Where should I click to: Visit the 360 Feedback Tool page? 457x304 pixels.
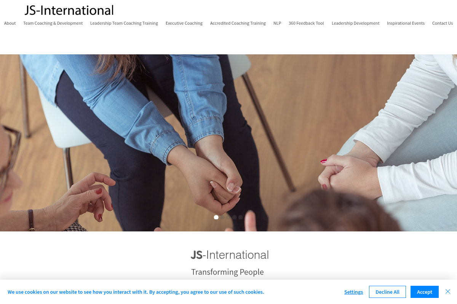click(x=306, y=23)
